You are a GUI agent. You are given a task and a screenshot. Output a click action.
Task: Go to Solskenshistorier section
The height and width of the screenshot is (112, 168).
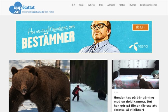pos(148,5)
